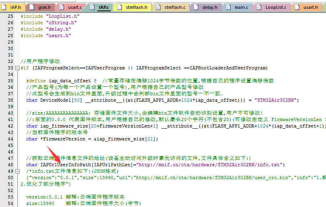Switch to the IAP.h tab

click(12, 7)
